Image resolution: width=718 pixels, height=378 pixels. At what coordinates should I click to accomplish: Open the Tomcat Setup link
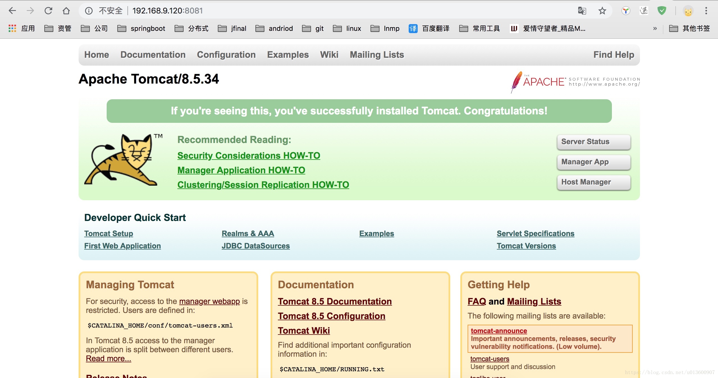tap(109, 234)
